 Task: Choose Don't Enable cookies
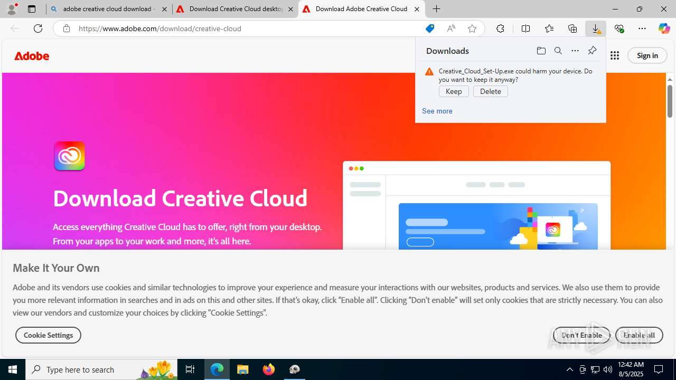pos(581,335)
